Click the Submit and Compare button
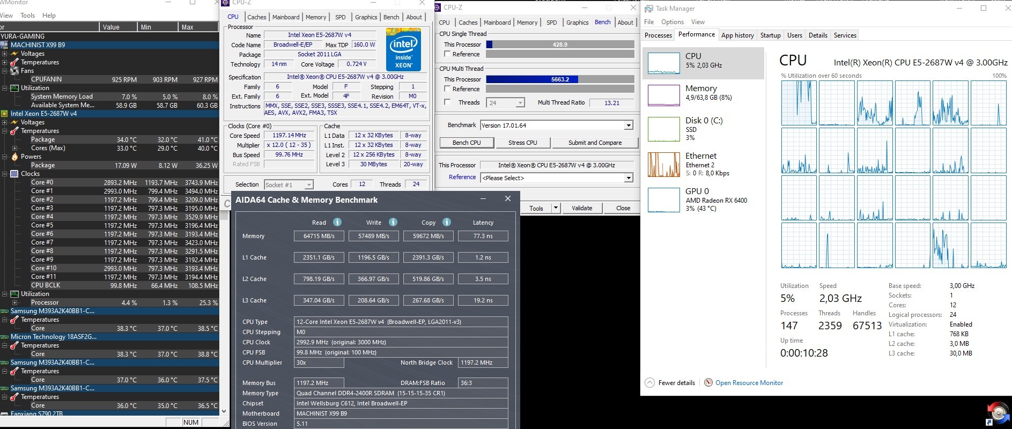 [x=595, y=143]
